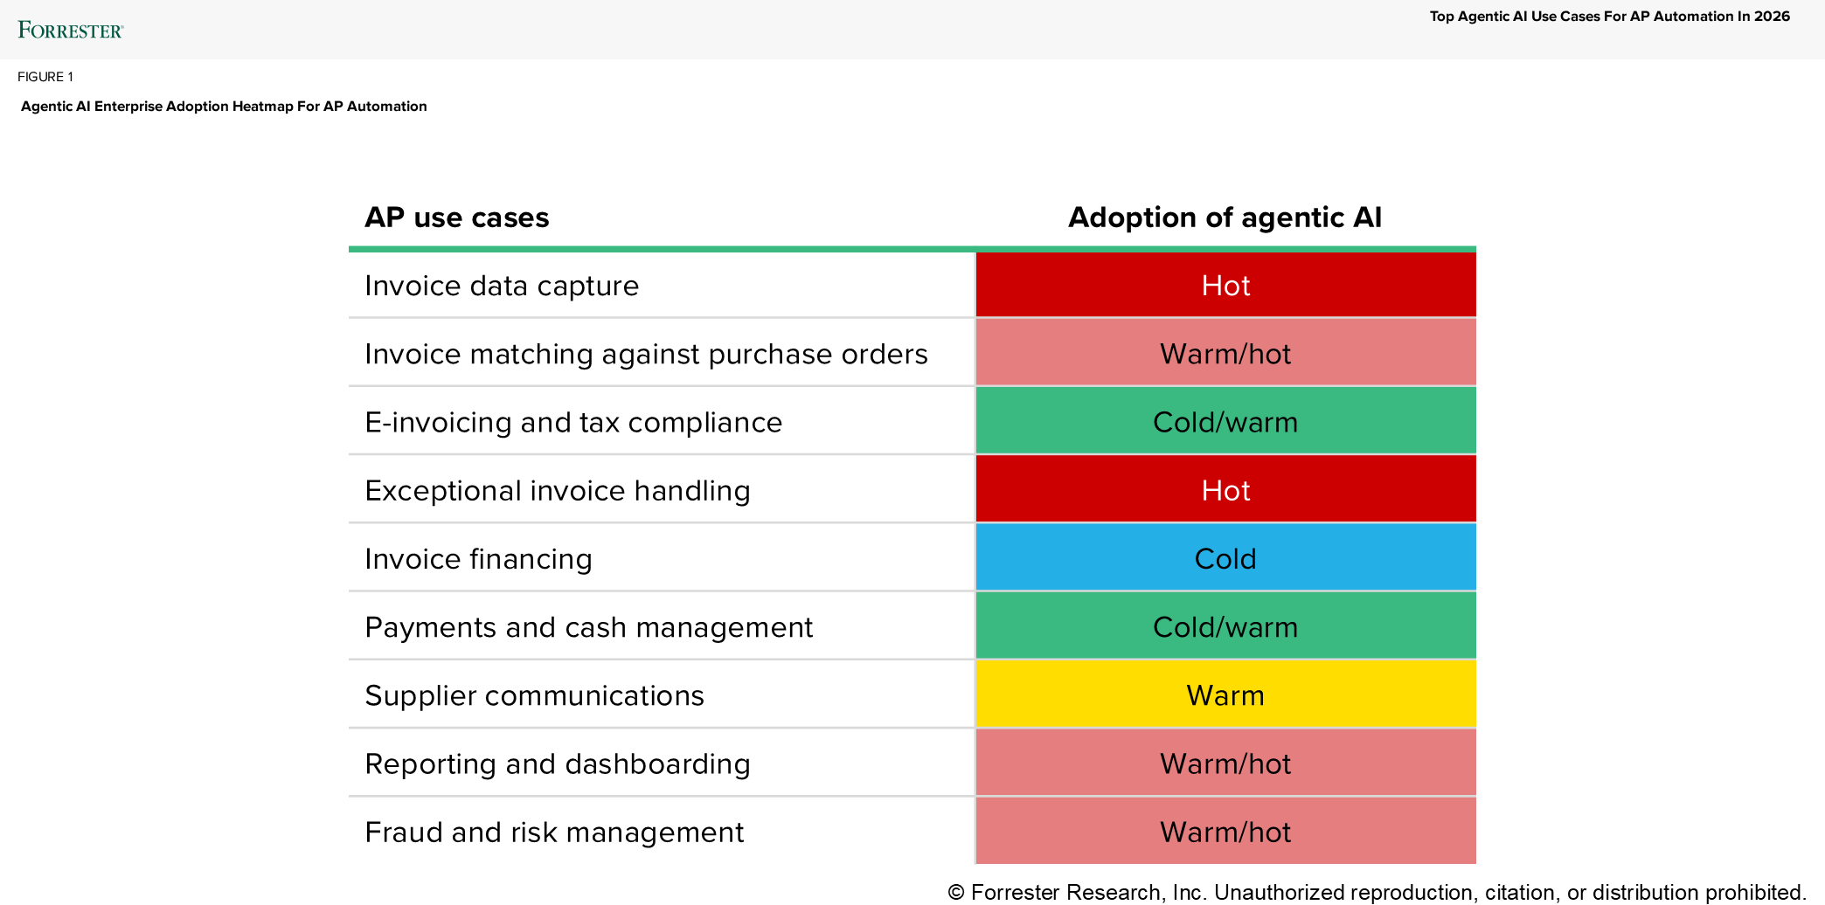Pick the Cold/warm cell for Payments and cash management
The image size is (1825, 905).
1225,626
